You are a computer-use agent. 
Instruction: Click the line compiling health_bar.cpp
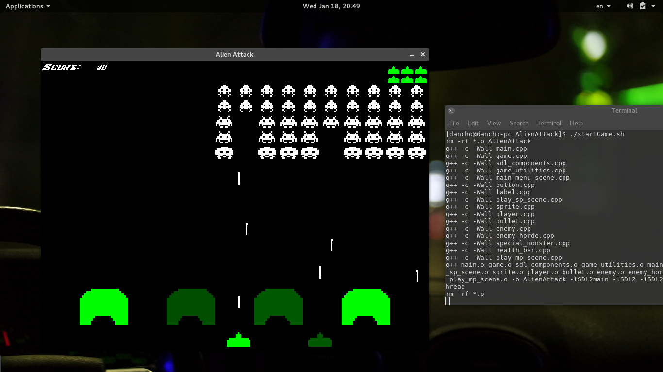(498, 250)
